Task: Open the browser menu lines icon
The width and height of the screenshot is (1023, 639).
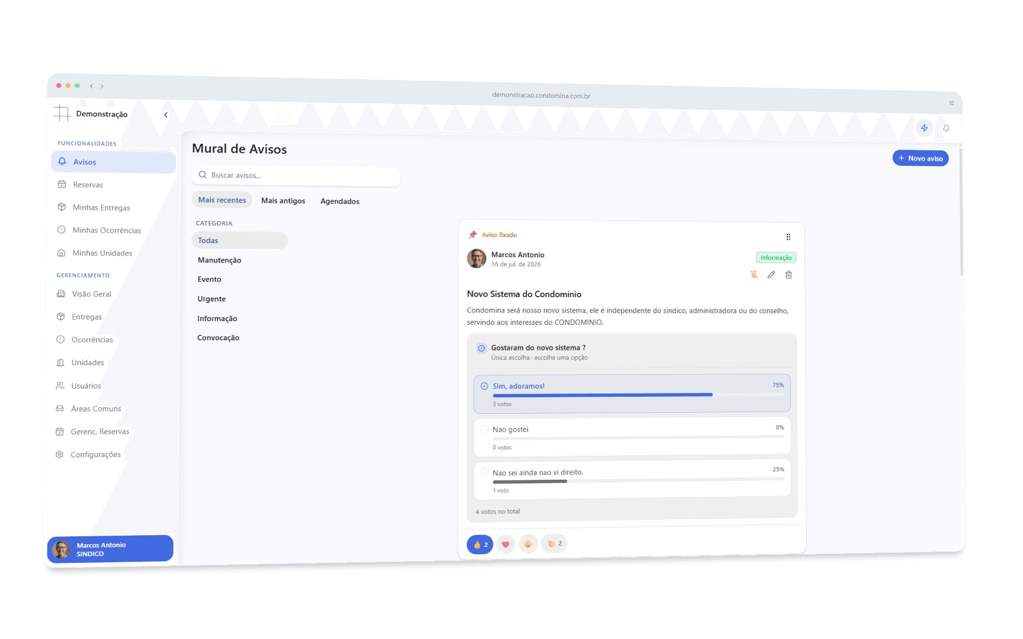Action: (952, 103)
